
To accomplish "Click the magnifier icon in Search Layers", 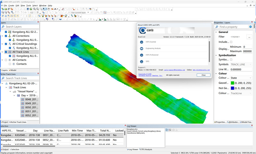I will pos(3,27).
